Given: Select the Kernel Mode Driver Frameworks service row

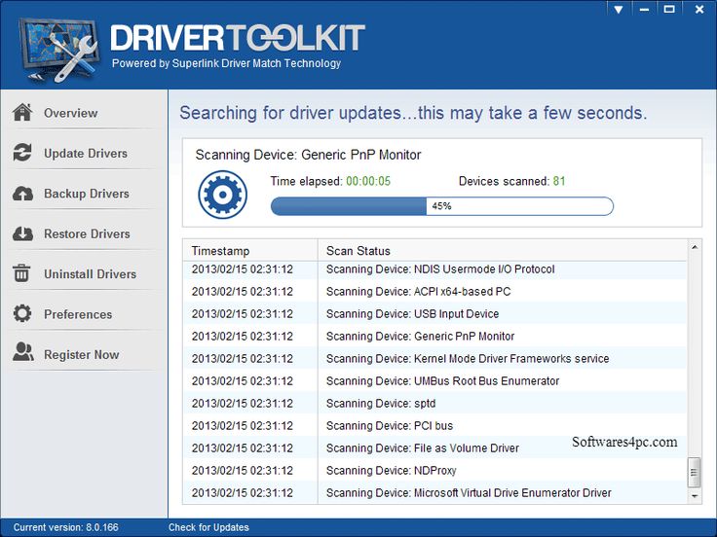Looking at the screenshot, I should click(434, 358).
